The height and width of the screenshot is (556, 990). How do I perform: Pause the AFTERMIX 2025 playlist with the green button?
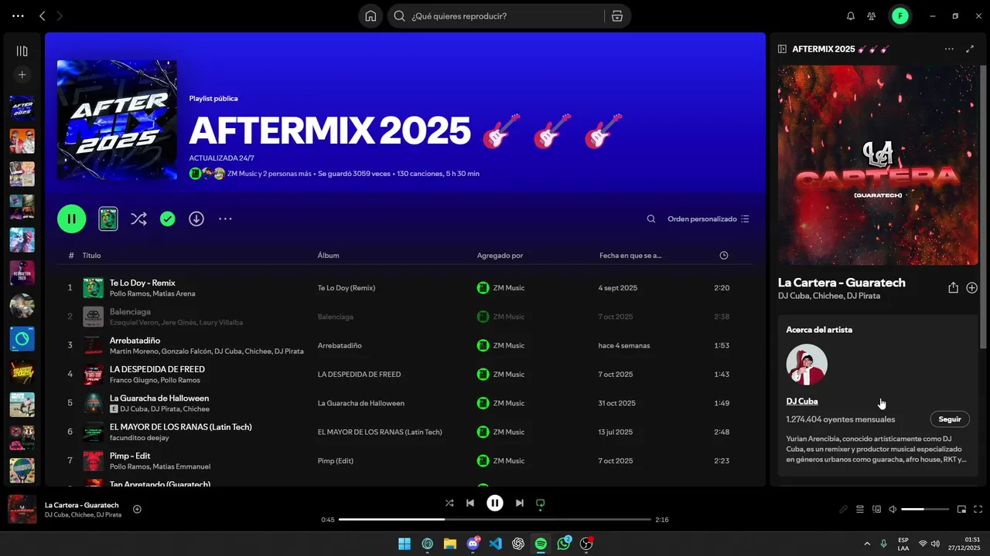(71, 219)
